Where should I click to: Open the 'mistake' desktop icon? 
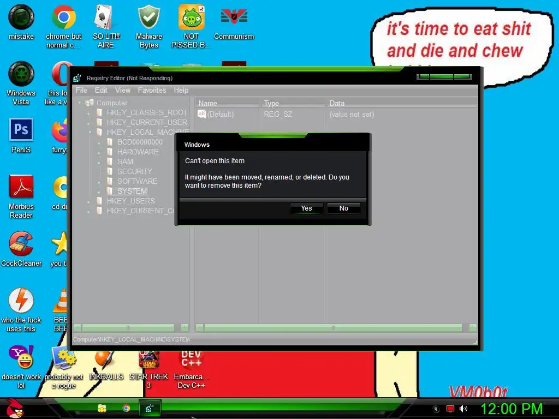pos(21,22)
